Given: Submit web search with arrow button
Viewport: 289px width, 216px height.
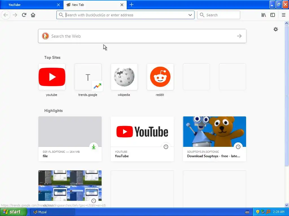Looking at the screenshot, I should (239, 36).
